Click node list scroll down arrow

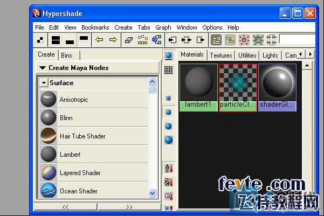point(152,193)
